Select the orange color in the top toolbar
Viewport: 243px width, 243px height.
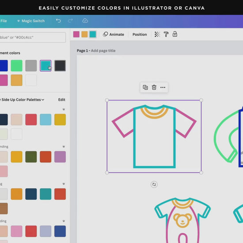point(84,34)
